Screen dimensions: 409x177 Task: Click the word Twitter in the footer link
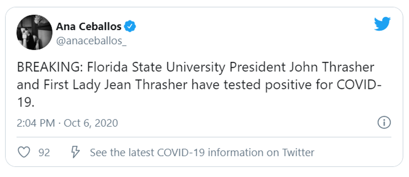coord(298,153)
